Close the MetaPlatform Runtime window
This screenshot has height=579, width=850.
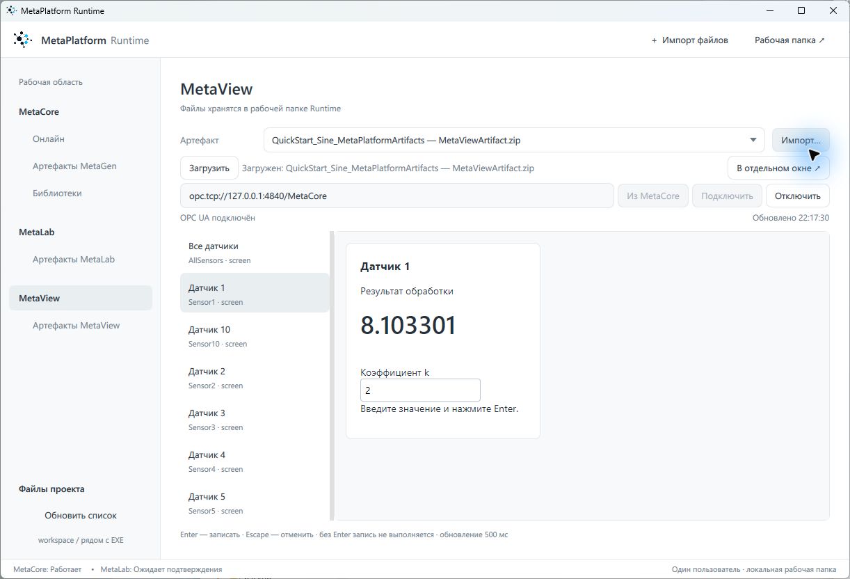point(833,10)
